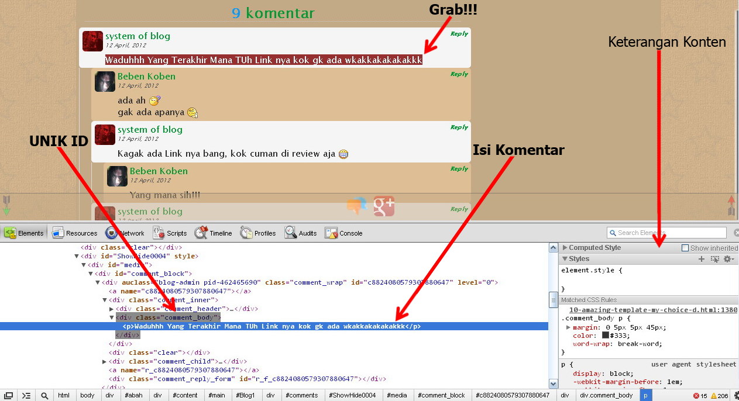
Task: Select #comment_block breadcrumb
Action: tap(442, 395)
